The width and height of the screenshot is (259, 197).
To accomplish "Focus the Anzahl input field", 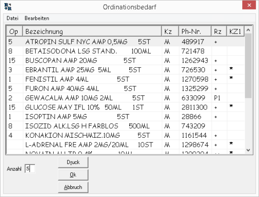I will tap(30, 169).
